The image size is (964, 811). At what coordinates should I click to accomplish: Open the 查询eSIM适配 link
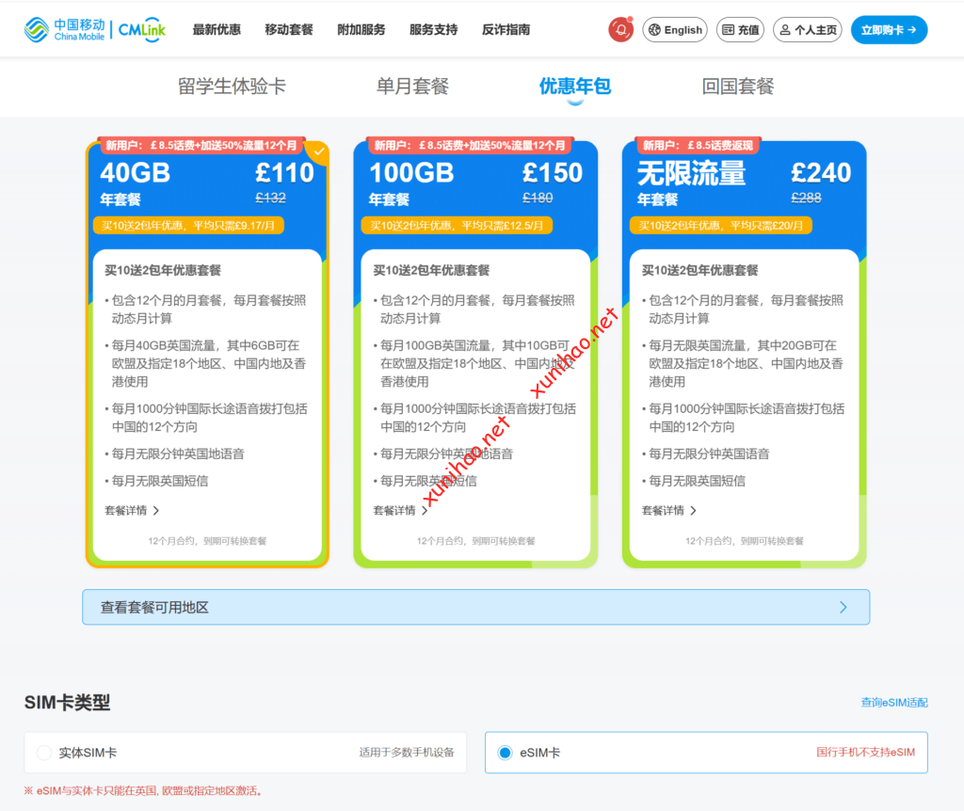(x=893, y=703)
